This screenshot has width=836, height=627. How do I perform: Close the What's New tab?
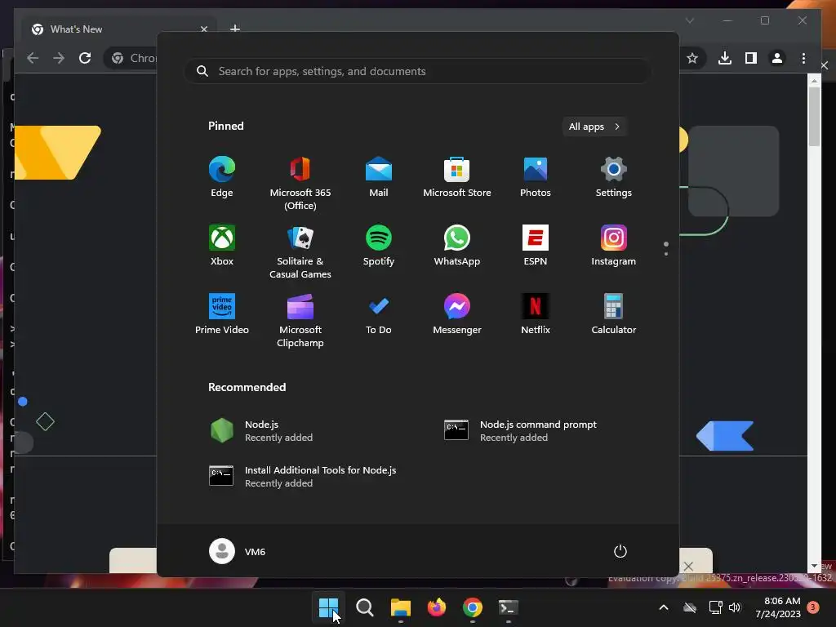(203, 29)
